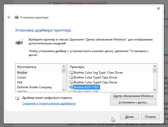Select Eastman Kodak Company manufacturer
Viewport: 168px width, 127px height.
point(35,87)
